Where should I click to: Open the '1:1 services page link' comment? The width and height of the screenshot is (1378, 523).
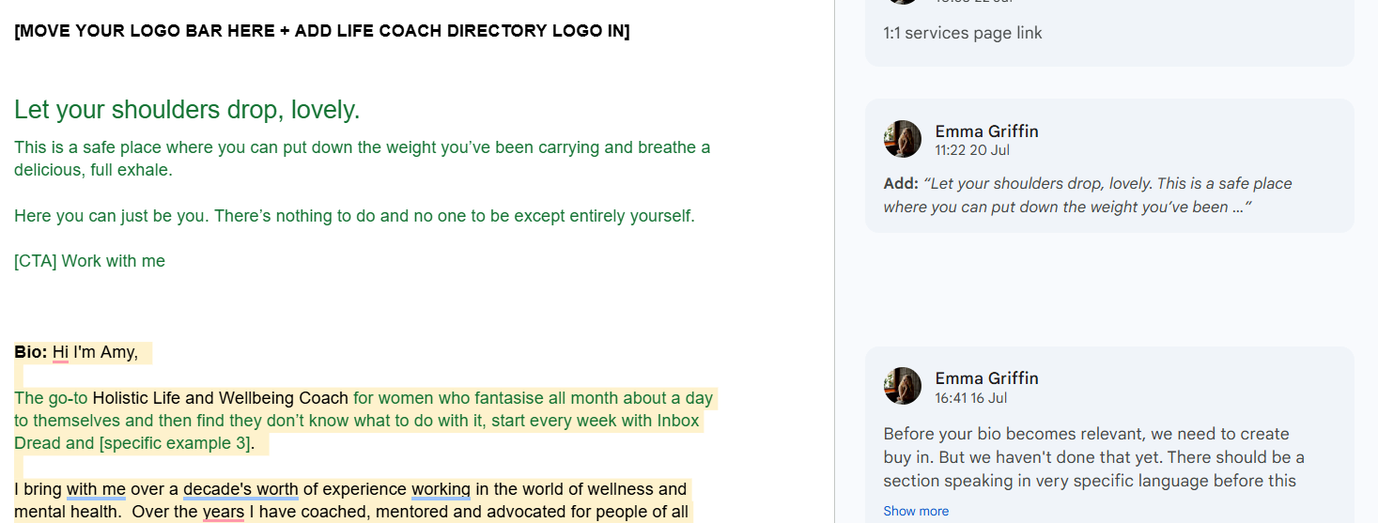[1109, 33]
